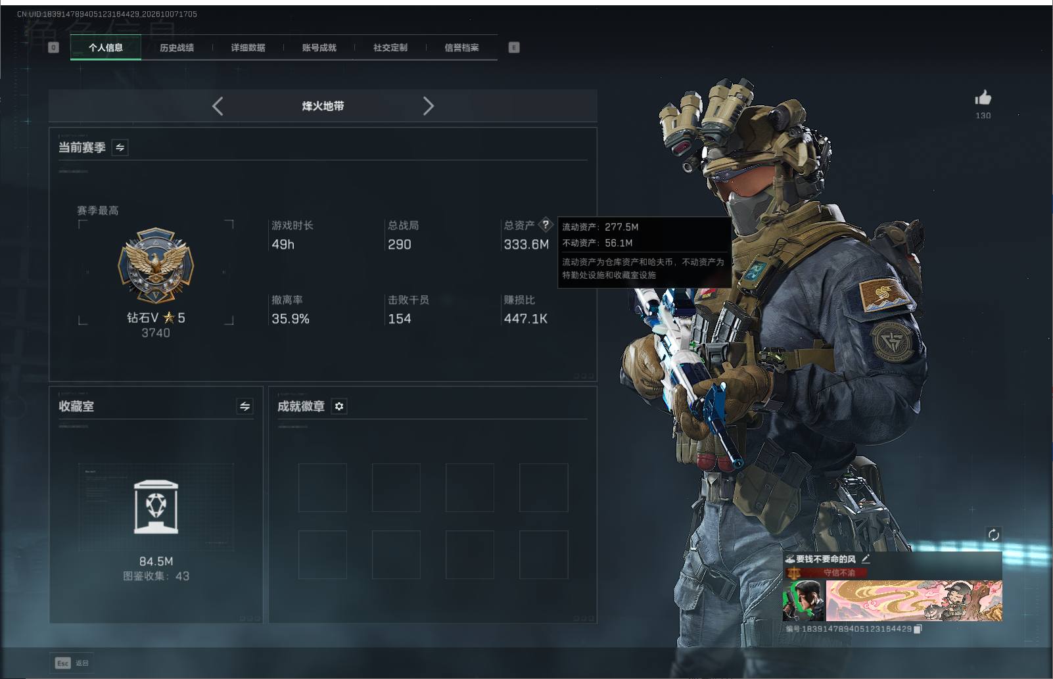
Task: Edit nickname with the pencil icon
Action: (866, 559)
